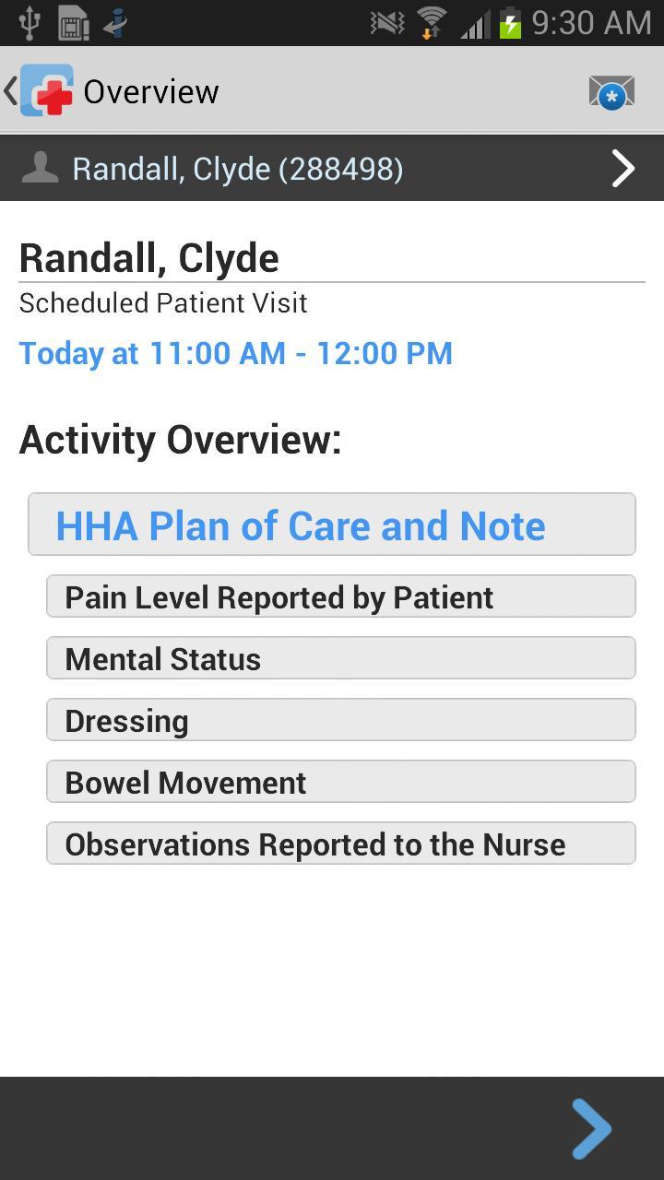Screen dimensions: 664x1180
Task: Tap the SD card status icon
Action: (x=74, y=22)
